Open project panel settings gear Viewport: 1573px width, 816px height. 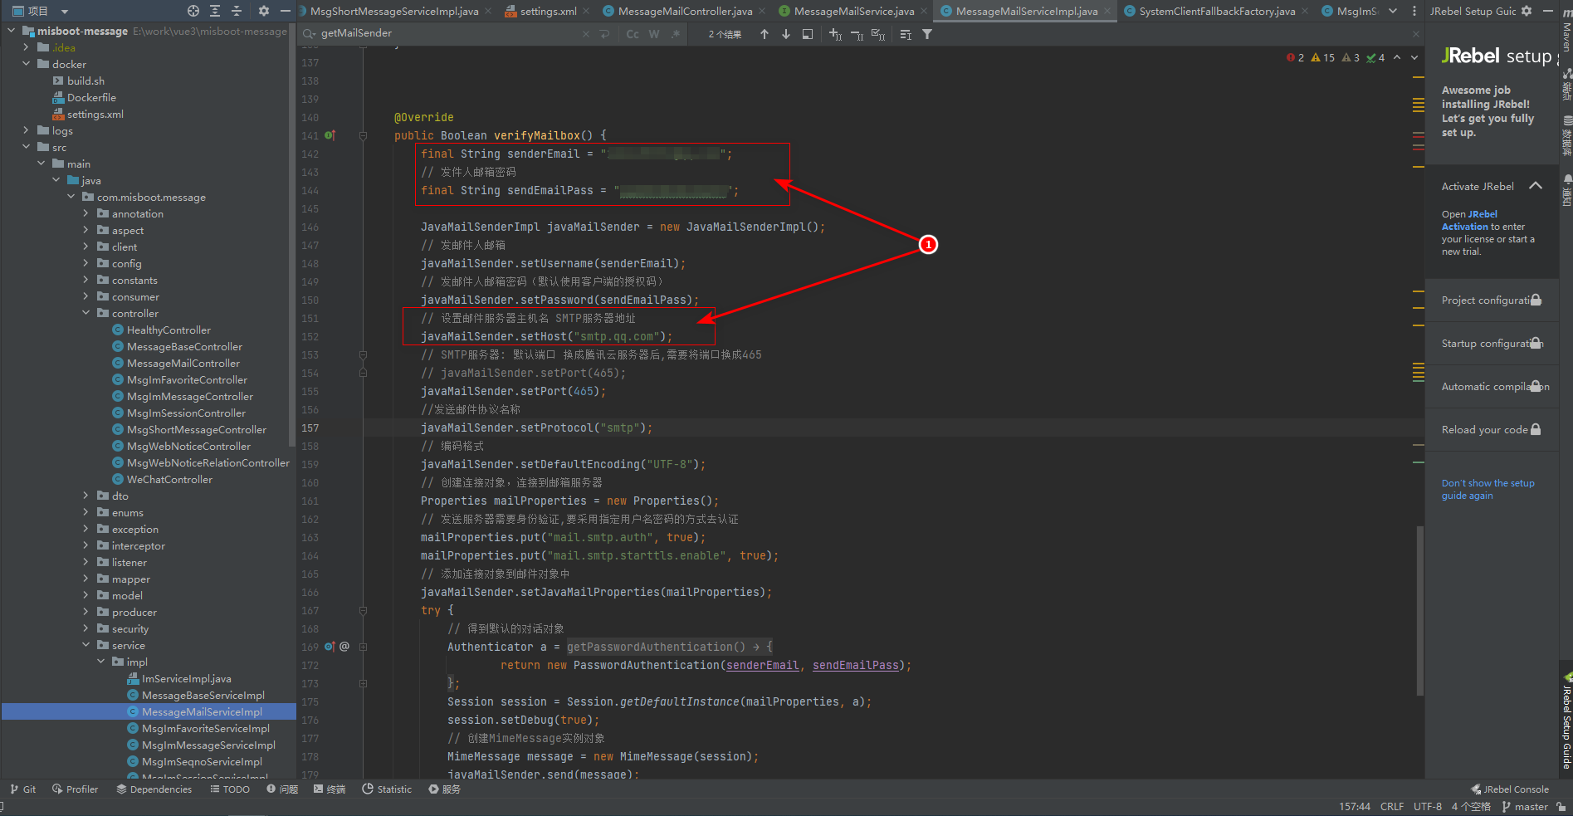[x=264, y=11]
